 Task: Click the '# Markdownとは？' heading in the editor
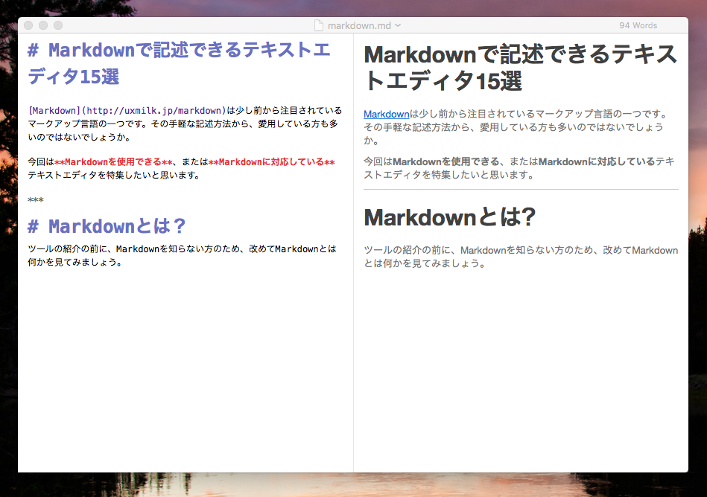tap(107, 225)
